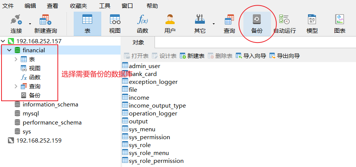This screenshot has height=167, width=356.
Task: Open the 用户 users toolbar icon
Action: coord(170,24)
